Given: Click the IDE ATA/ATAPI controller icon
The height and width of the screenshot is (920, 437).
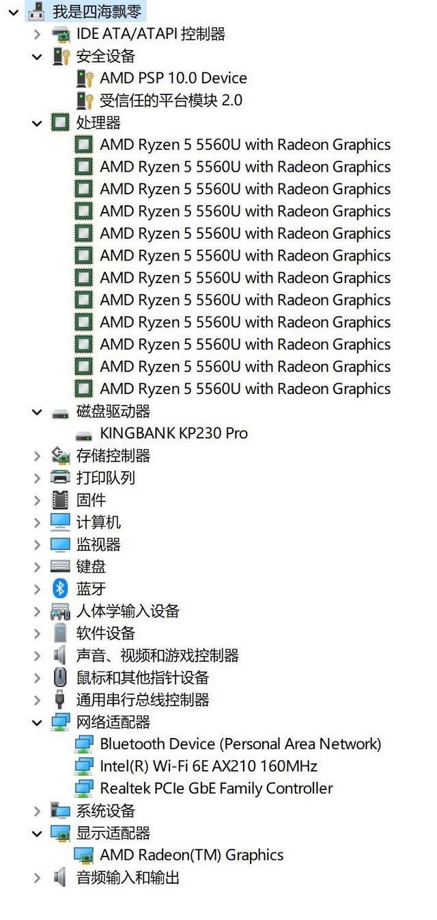Looking at the screenshot, I should (x=60, y=34).
